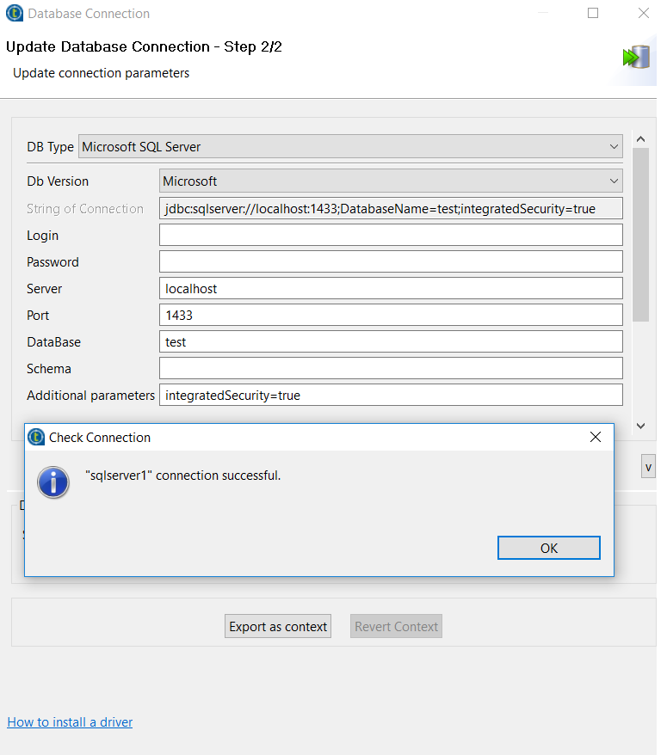Screen dimensions: 667x755
Task: Click the Port field showing 1433
Action: click(391, 316)
